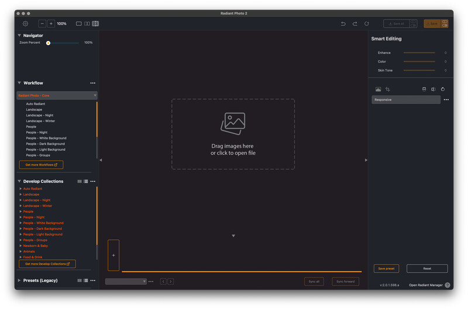Adjust the Skin Tone slider
The width and height of the screenshot is (468, 309).
point(419,70)
